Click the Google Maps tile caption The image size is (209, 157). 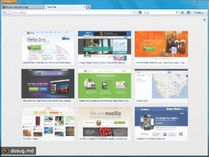(x=142, y=100)
